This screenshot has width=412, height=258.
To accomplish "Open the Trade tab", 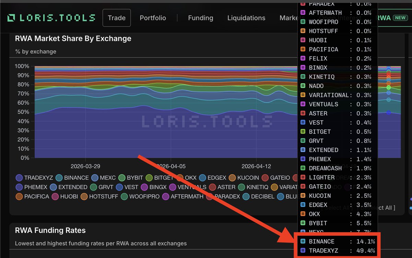I will click(117, 18).
